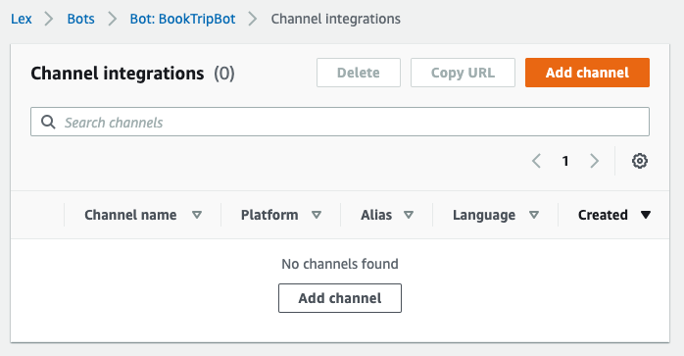Sort by Created column
Image resolution: width=684 pixels, height=356 pixels.
coord(614,215)
